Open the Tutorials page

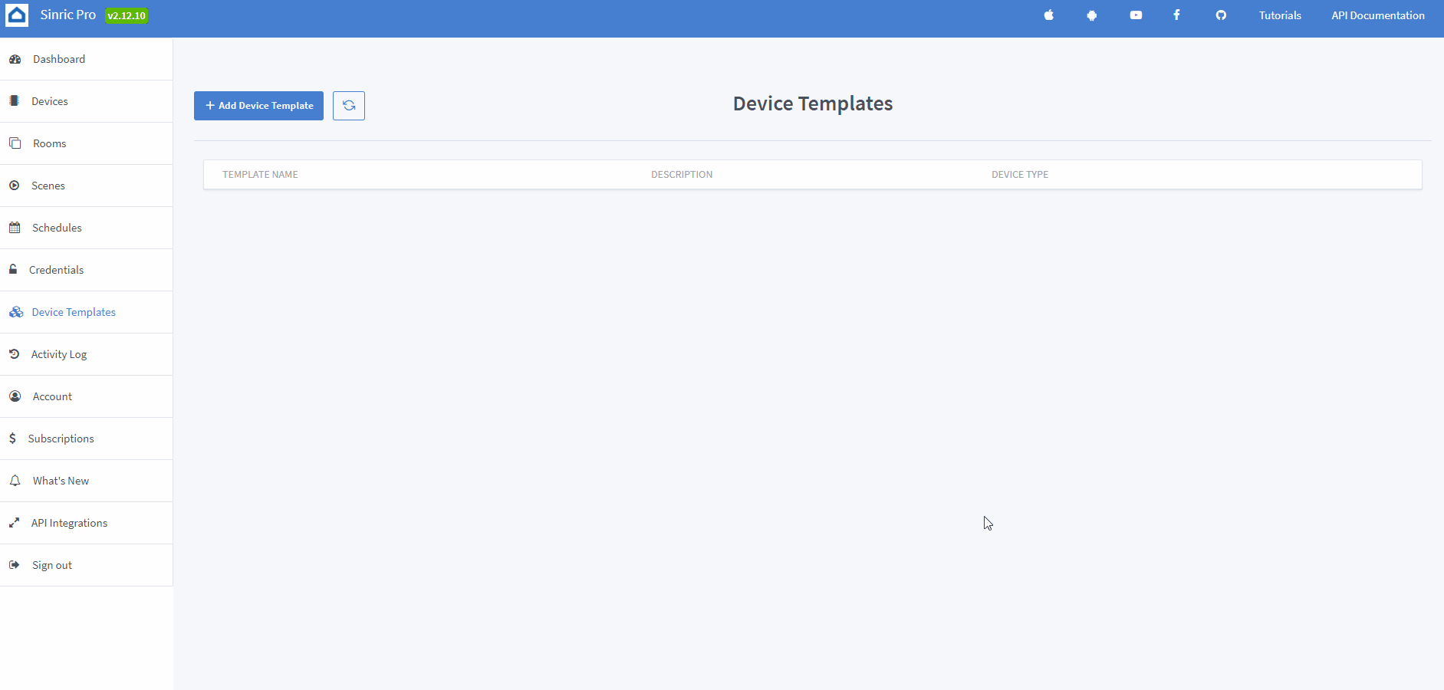(x=1279, y=15)
